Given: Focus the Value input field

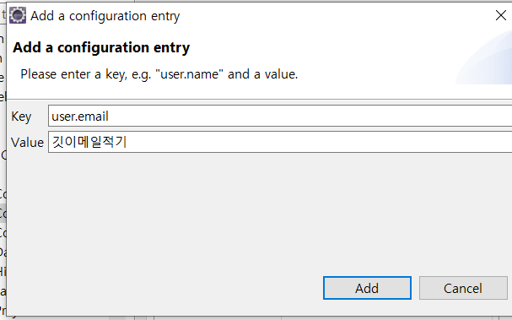Looking at the screenshot, I should pyautogui.click(x=280, y=142).
